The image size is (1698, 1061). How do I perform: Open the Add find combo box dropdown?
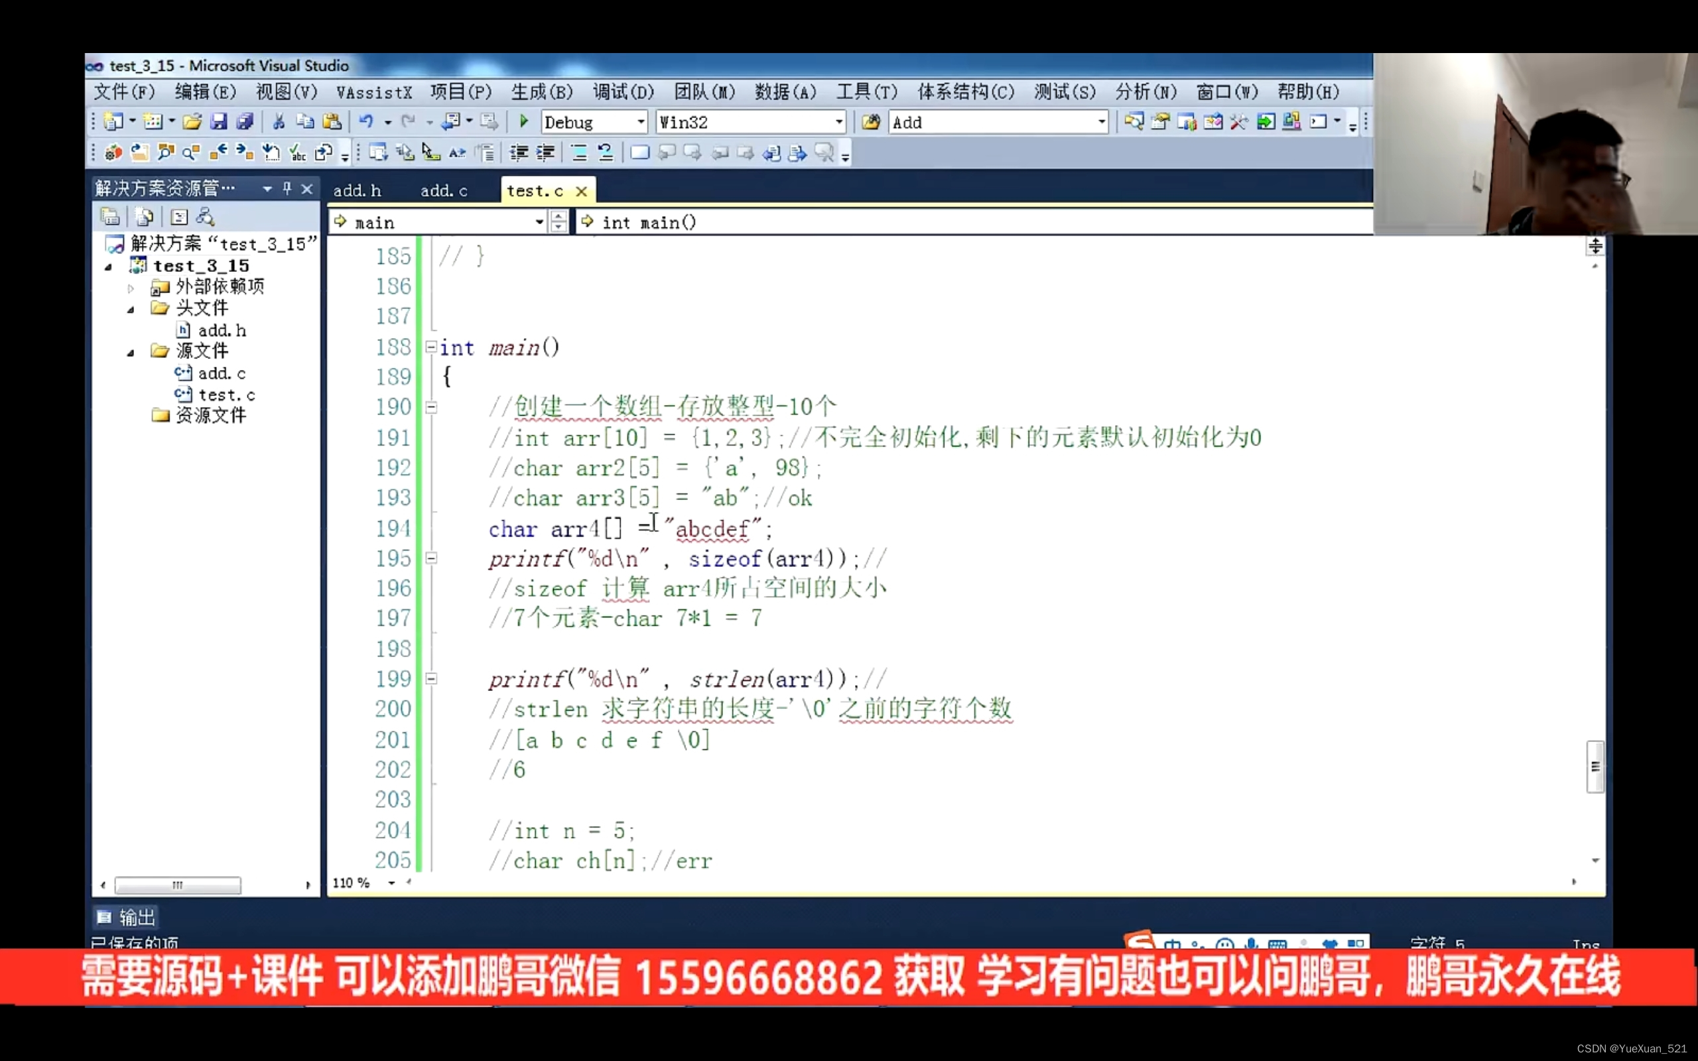click(x=1102, y=122)
